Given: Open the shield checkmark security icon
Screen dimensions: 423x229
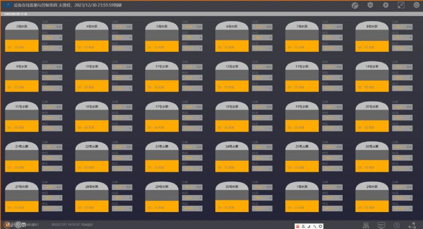Looking at the screenshot, I should [370, 5].
